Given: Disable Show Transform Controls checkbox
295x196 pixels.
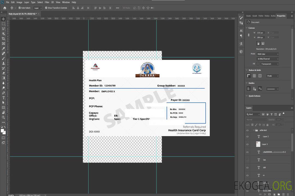Looking at the screenshot, I should [x=46, y=8].
